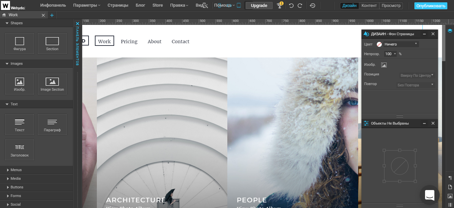Viewport: 454px width, 208px height.
Task: Close the elements panel with X
Action: 77,24
